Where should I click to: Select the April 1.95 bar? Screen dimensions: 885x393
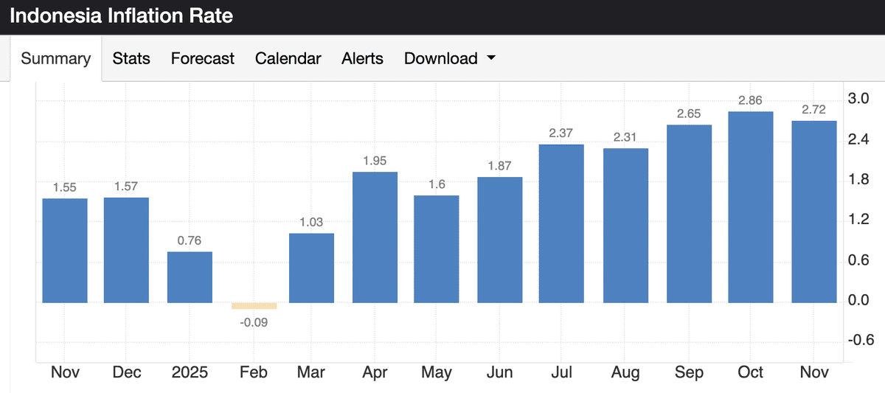point(375,237)
